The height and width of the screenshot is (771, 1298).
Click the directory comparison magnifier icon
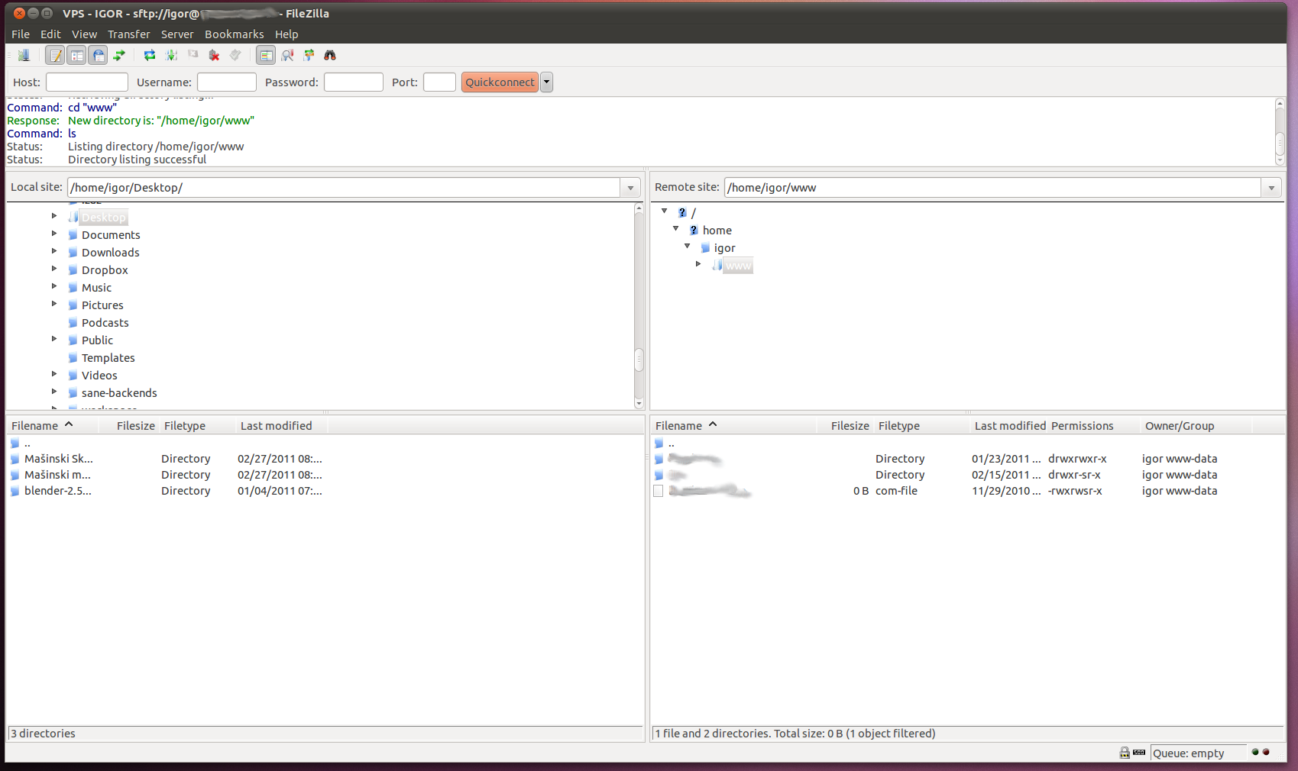point(287,55)
